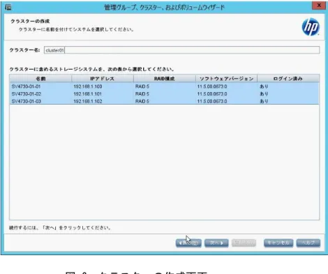Select storage system SV4730-01-01
328x274 pixels.
26,86
